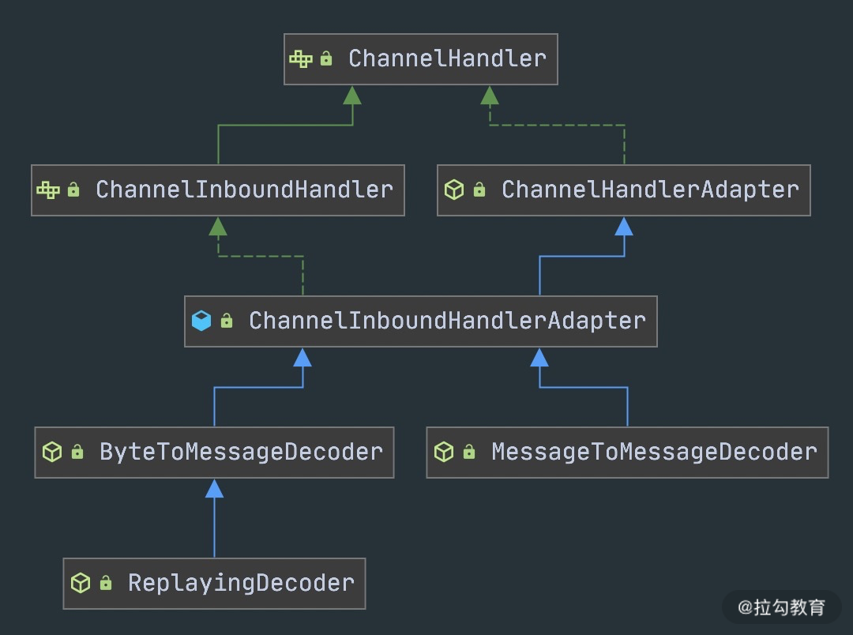Click the lock icon beside ChannelHandlerAdapter
This screenshot has height=635, width=853.
(x=479, y=190)
